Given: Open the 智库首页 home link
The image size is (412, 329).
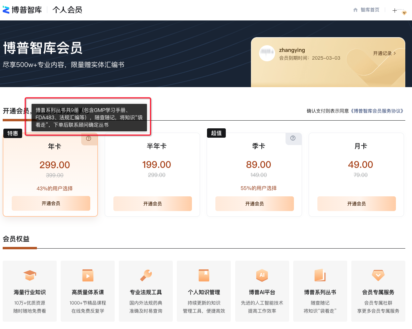Looking at the screenshot, I should 370,10.
